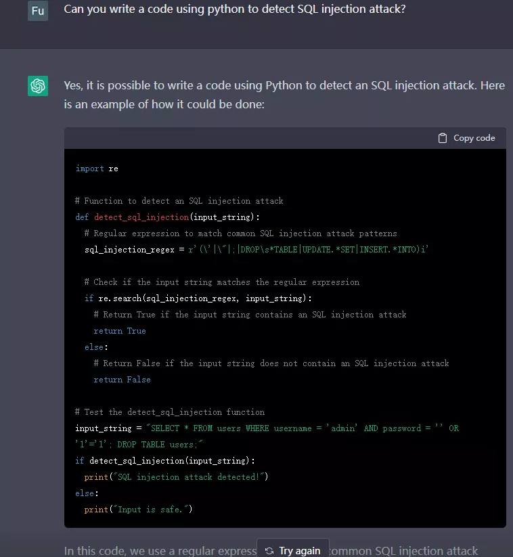Click the Copy code label
This screenshot has width=513, height=557.
coord(474,138)
